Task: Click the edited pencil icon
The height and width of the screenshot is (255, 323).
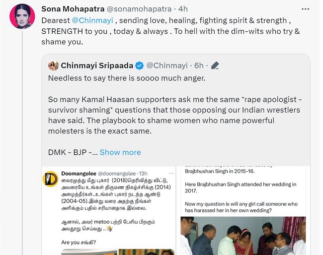Action: pyautogui.click(x=215, y=65)
